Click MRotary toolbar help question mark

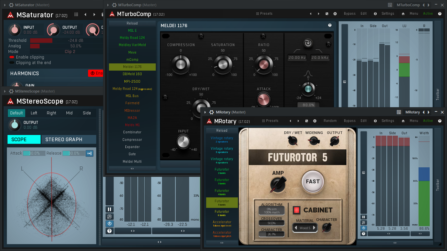[x=364, y=234]
